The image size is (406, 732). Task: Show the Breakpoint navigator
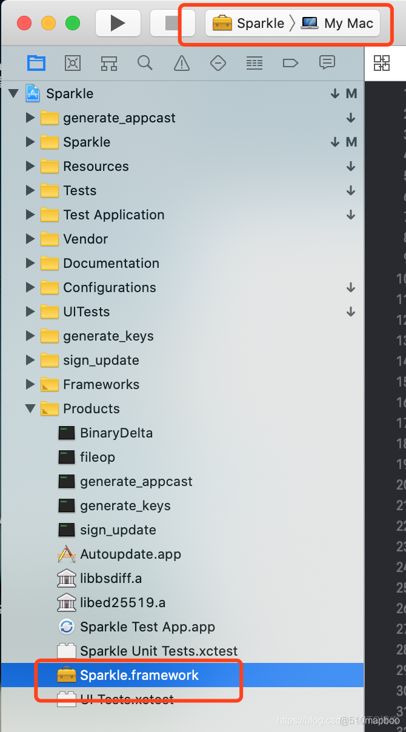pos(291,62)
